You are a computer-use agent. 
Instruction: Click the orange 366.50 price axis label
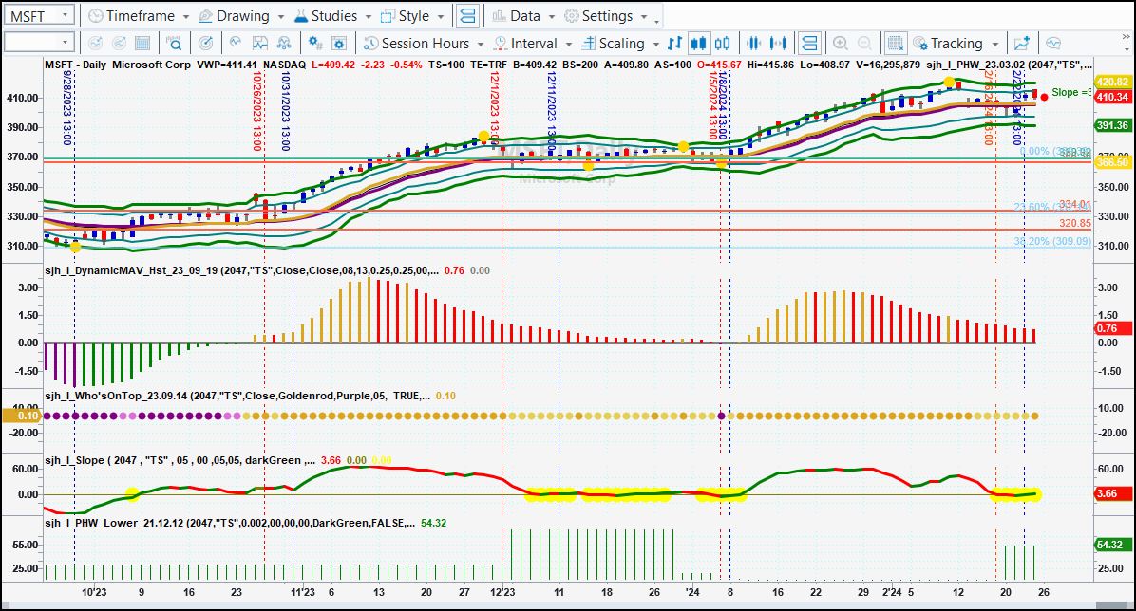click(x=1112, y=162)
